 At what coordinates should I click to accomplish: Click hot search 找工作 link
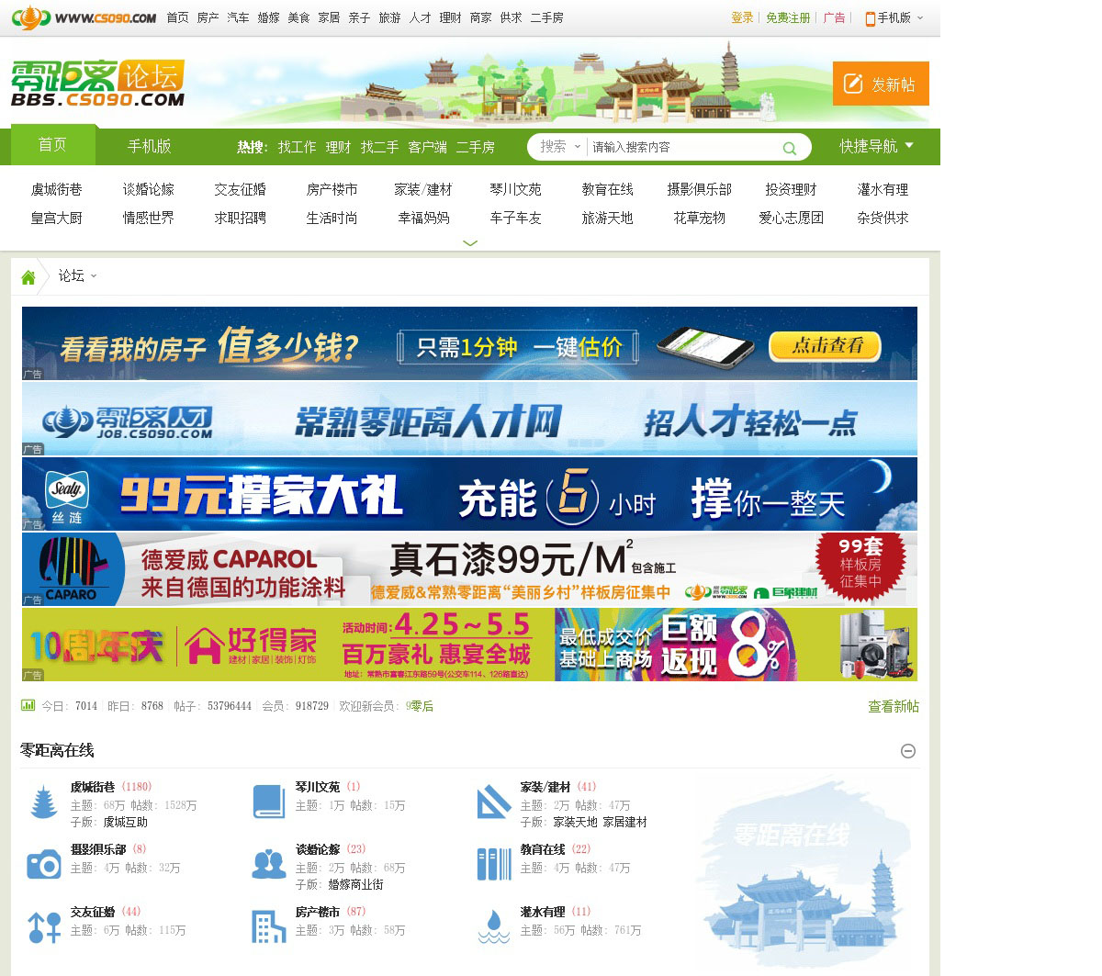[x=297, y=147]
